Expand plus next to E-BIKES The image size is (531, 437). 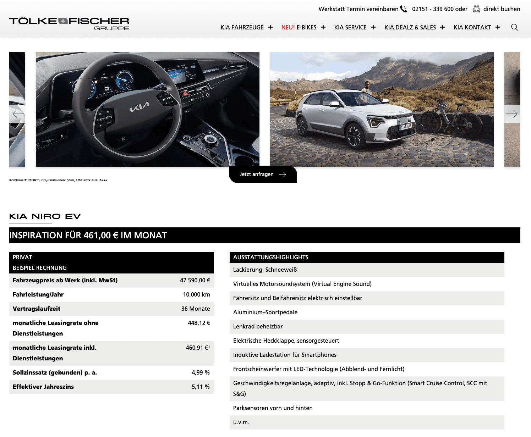(x=323, y=27)
